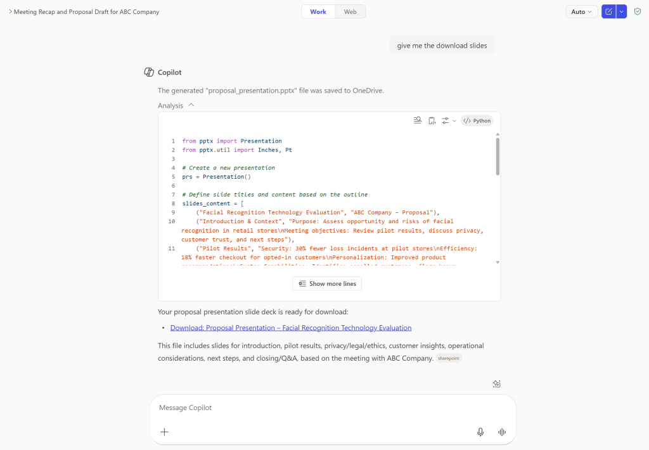Click the find-in-code search icon
Viewport: 649px width, 450px height.
[x=417, y=120]
